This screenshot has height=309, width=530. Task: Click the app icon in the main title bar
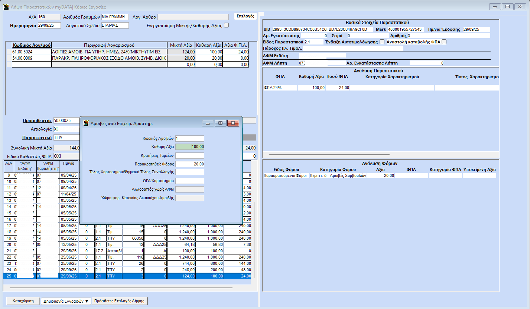[x=6, y=7]
